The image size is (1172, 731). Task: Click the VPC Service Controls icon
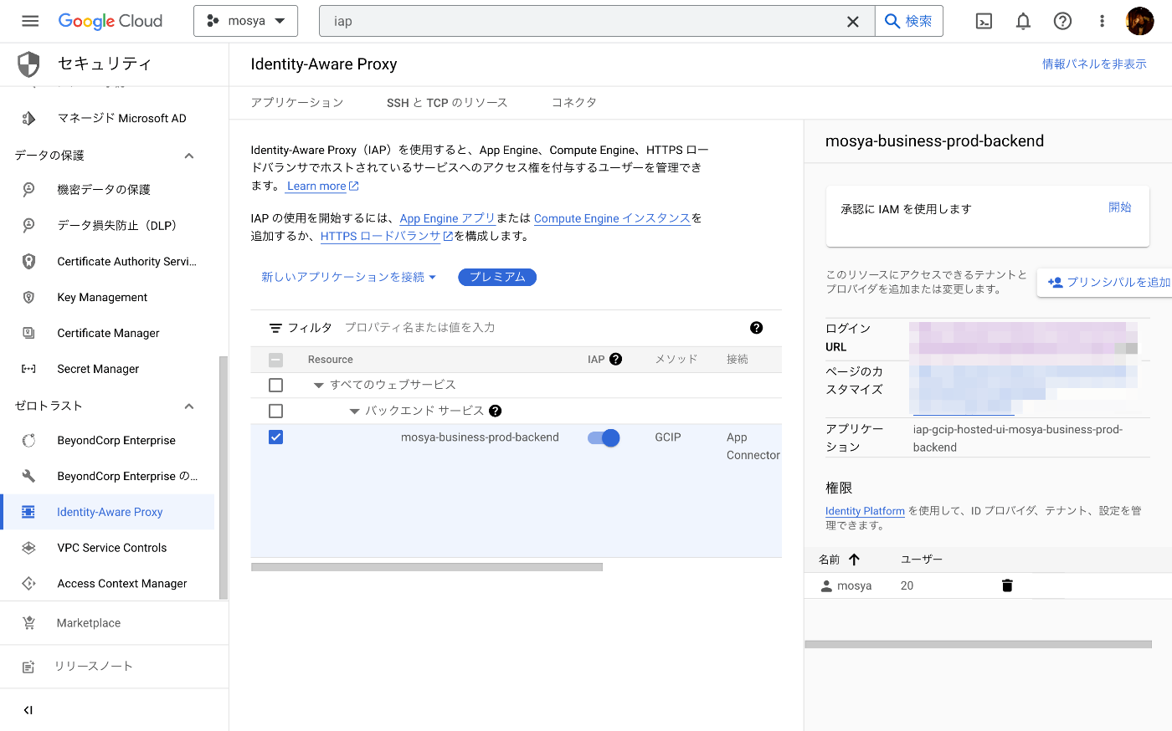coord(28,548)
